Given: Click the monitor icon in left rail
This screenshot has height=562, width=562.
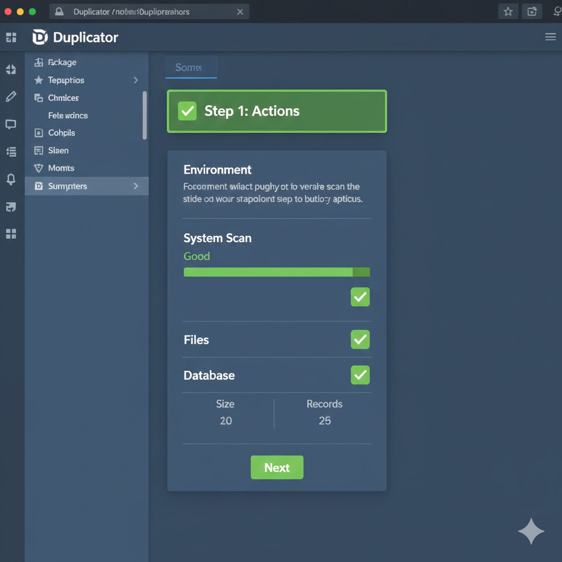Looking at the screenshot, I should click(x=10, y=125).
